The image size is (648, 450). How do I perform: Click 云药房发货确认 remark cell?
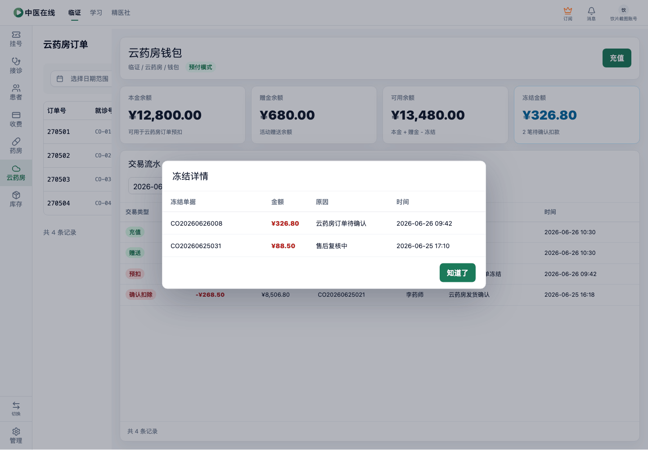pos(469,295)
